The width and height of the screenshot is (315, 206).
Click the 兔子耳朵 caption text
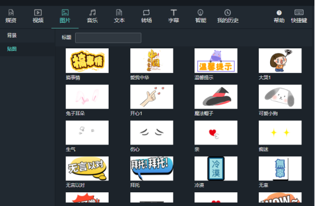75,113
